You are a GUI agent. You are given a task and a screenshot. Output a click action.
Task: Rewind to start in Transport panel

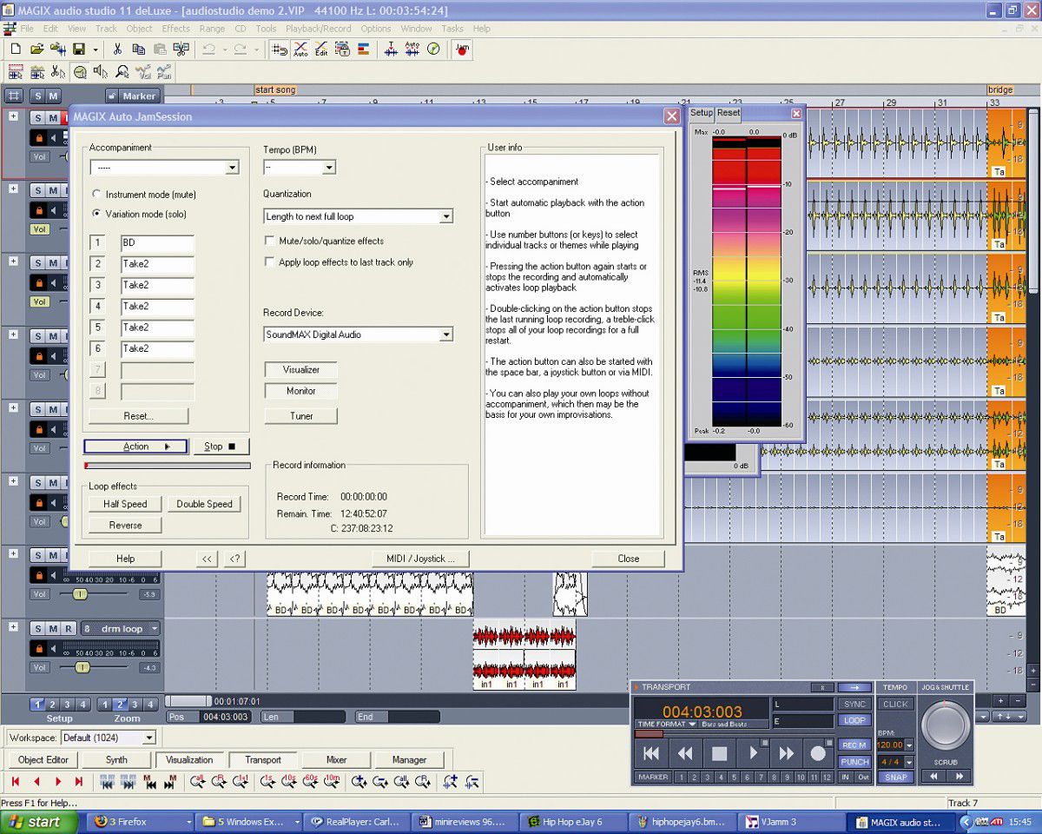651,753
